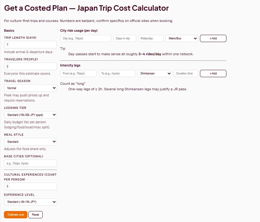This screenshot has width=260, height=222.
Task: Click Add in the City ride usage row
Action: [x=213, y=38]
